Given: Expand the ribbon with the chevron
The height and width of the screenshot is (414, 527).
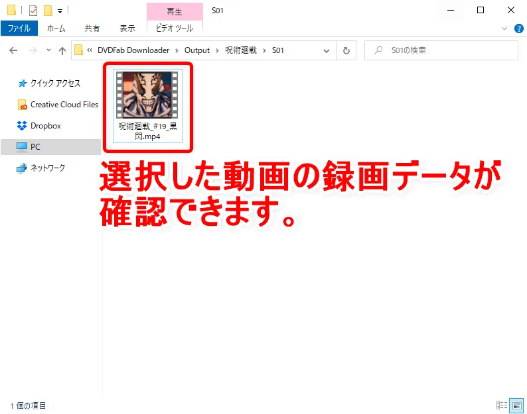Looking at the screenshot, I should 504,28.
